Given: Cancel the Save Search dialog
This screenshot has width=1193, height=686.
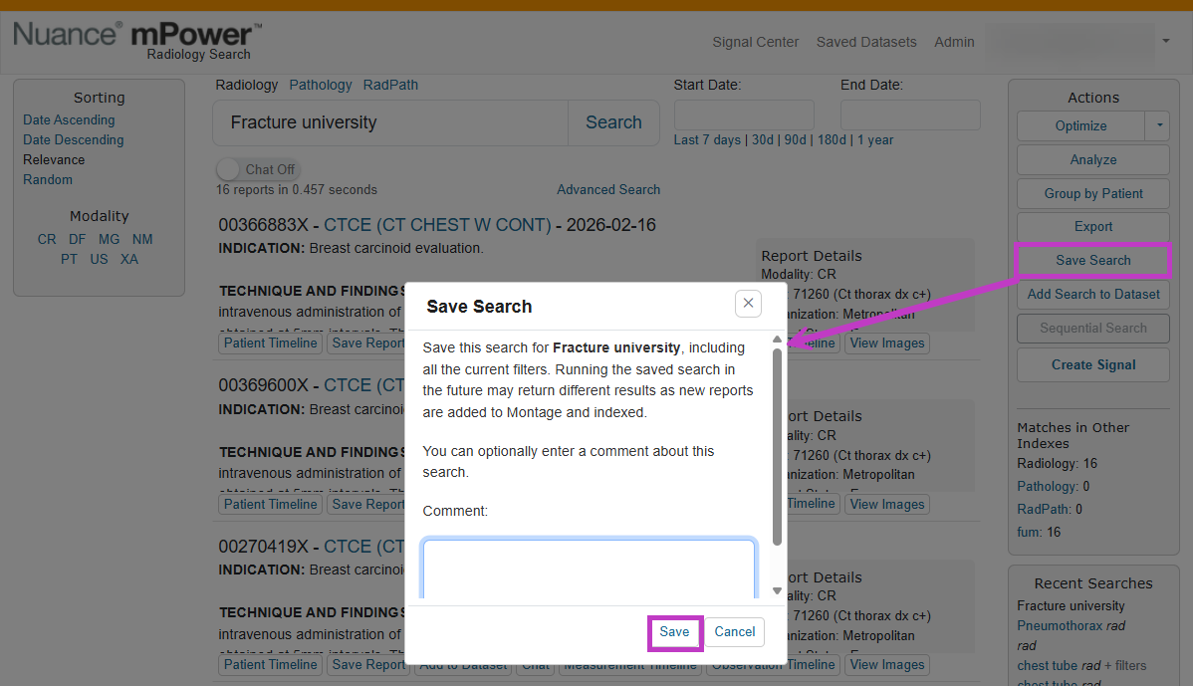Looking at the screenshot, I should click(x=734, y=632).
